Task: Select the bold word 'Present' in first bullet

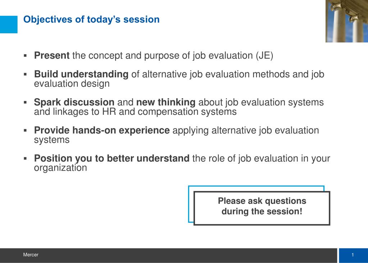Action: (52, 56)
